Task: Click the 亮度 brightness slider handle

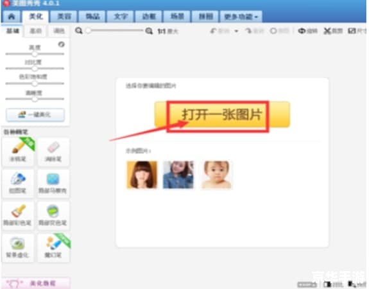Action: [x=35, y=54]
